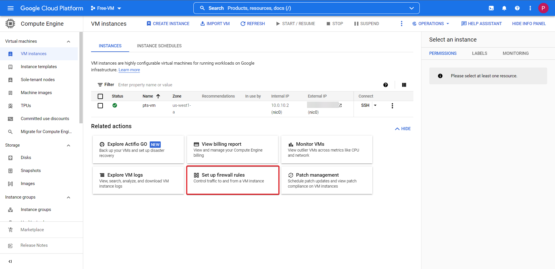Image resolution: width=555 pixels, height=269 pixels.
Task: Click the green running status icon of pts-vm
Action: click(x=115, y=105)
